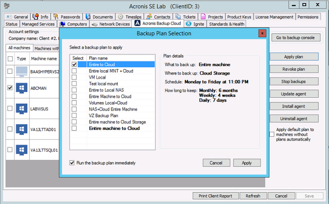Select the 'Entire Machine to Cloud' plan row
Screen dimensions: 329x204
112,96
